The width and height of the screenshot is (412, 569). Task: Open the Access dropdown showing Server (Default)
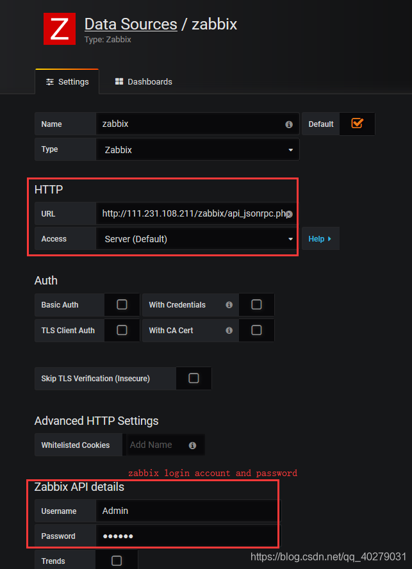point(198,239)
